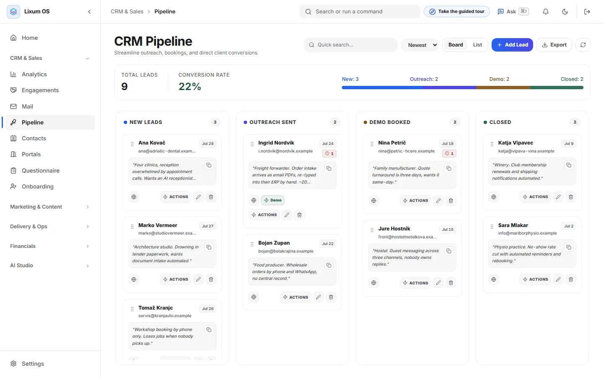The width and height of the screenshot is (604, 377).
Task: Open notifications bell
Action: 546,12
